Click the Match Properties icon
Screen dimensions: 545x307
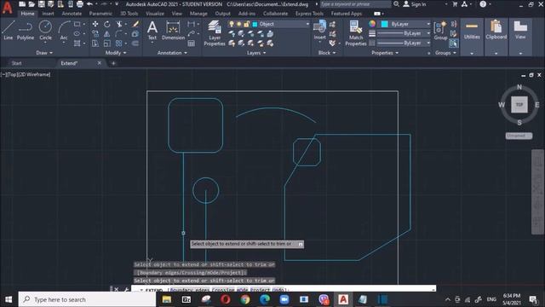356,33
